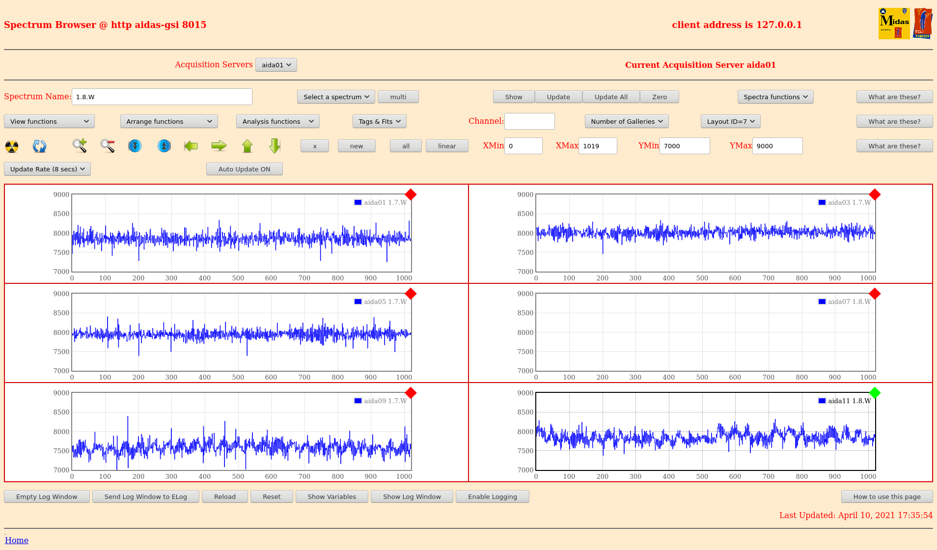Click the YMax input field

(x=777, y=146)
